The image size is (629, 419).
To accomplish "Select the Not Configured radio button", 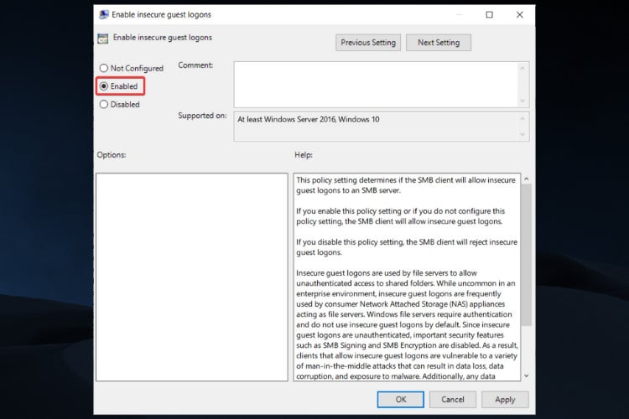I will [131, 68].
